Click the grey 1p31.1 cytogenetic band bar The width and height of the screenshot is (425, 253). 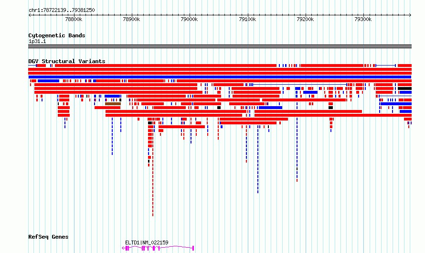tap(220, 46)
